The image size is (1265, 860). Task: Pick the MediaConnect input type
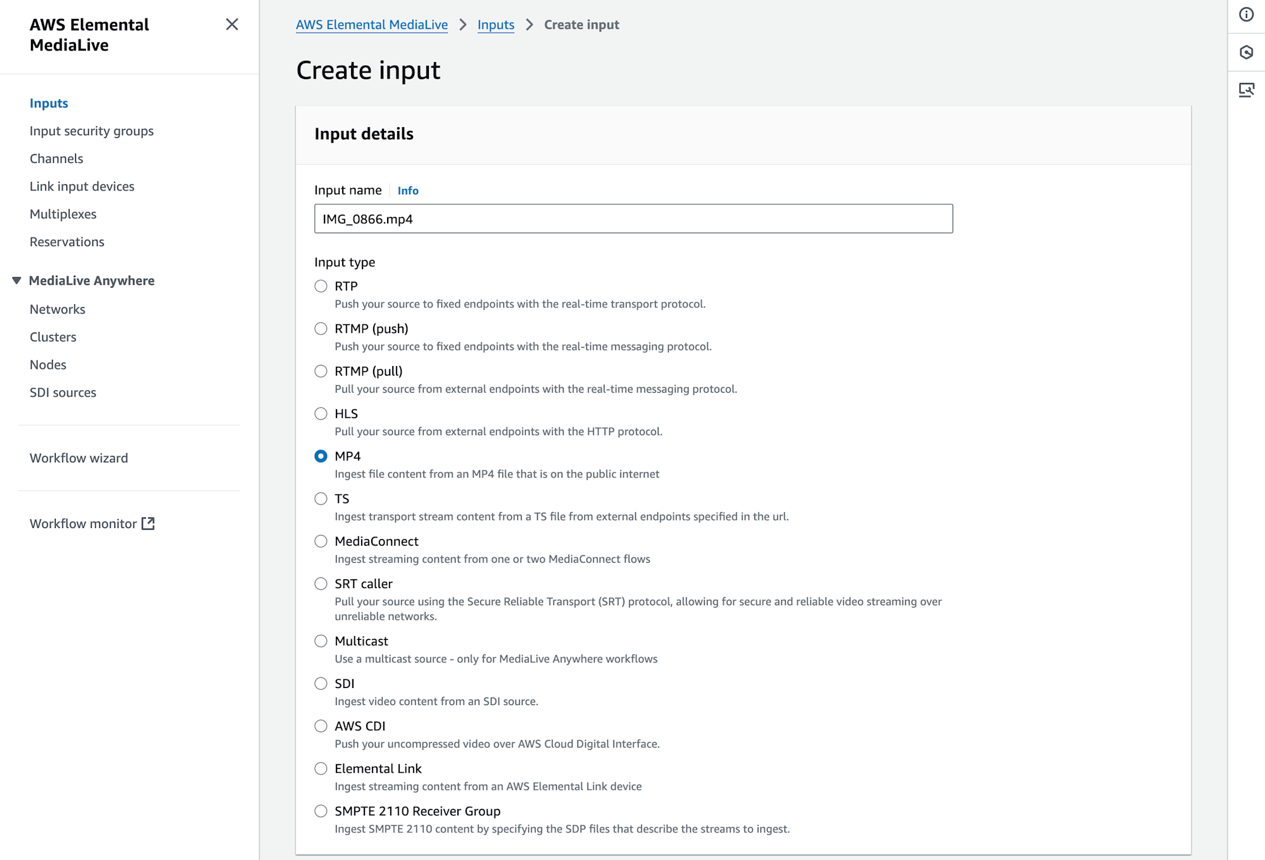click(321, 541)
